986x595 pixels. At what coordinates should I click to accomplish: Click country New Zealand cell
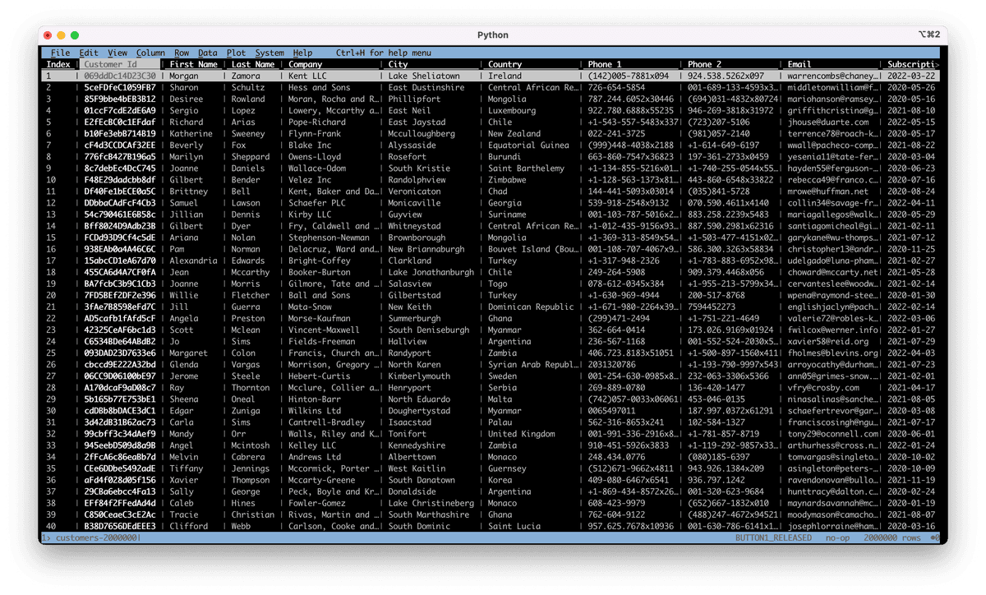514,133
